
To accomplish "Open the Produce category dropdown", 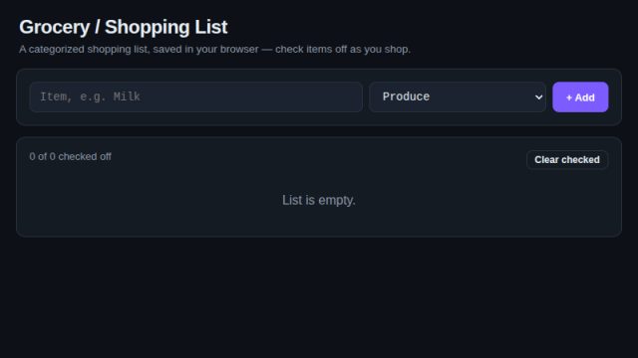I will [458, 97].
